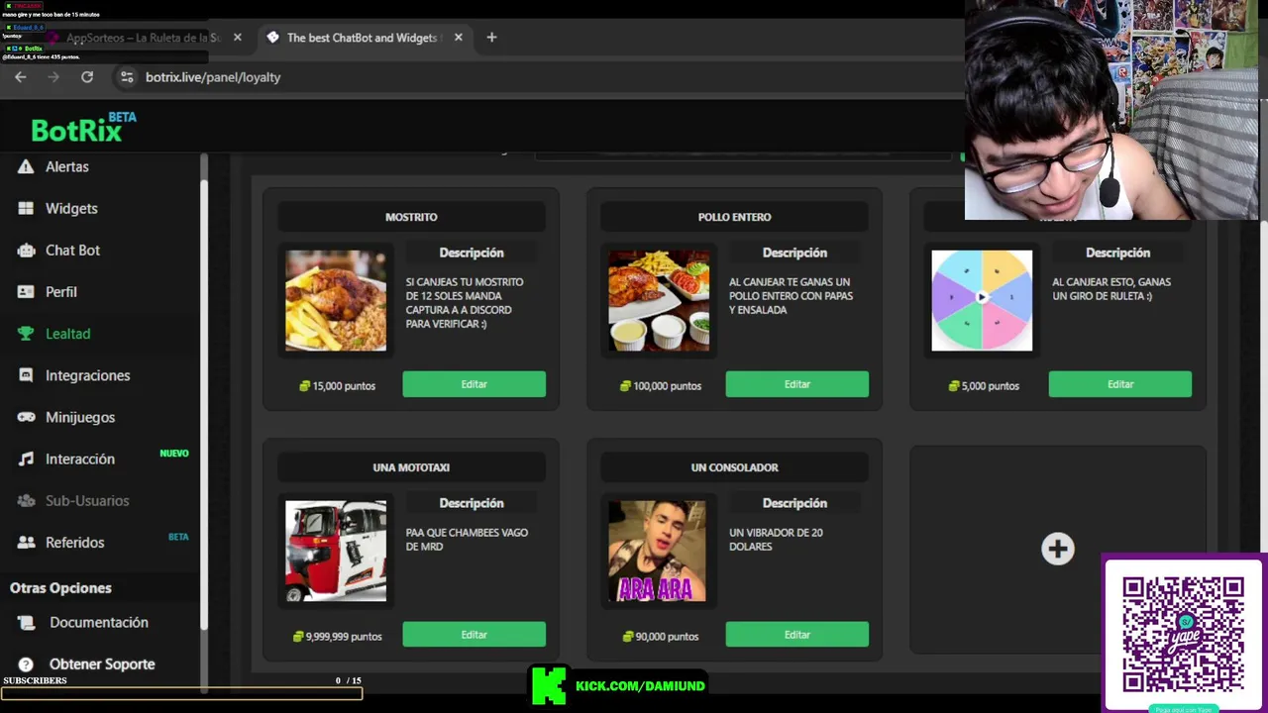Image resolution: width=1268 pixels, height=713 pixels.
Task: Click the Yape QR code overlay
Action: (1183, 635)
